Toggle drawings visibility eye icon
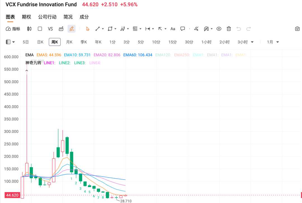The height and width of the screenshot is (203, 302). coord(219,29)
